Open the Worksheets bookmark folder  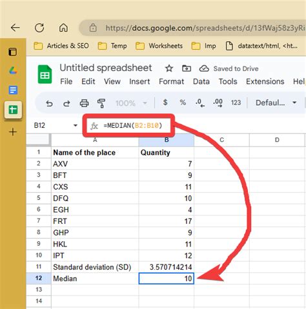click(159, 46)
